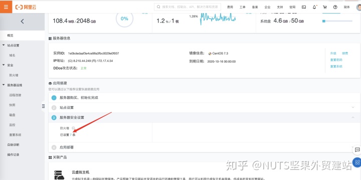361x180 pixels.
Task: Open the 官网 top menu
Action: [292, 7]
